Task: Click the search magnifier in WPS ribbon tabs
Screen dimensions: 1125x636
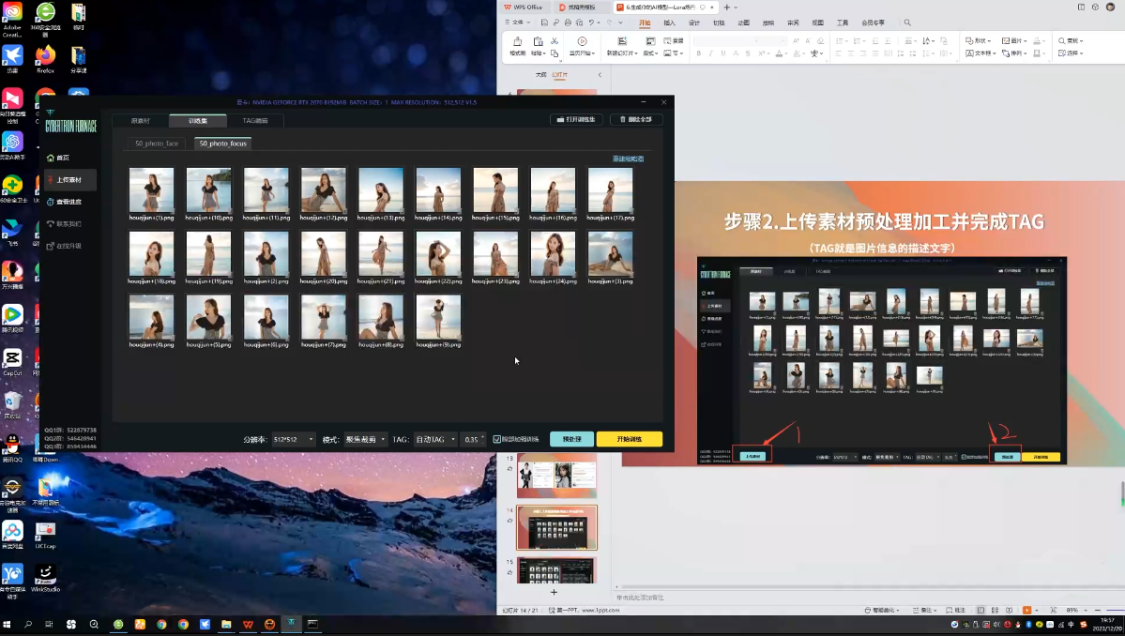Action: coord(907,23)
